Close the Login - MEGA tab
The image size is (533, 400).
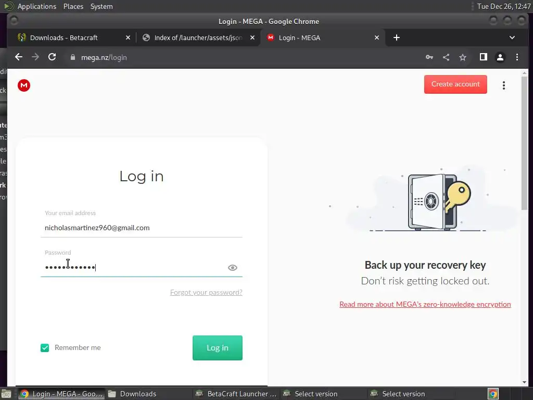tap(377, 37)
